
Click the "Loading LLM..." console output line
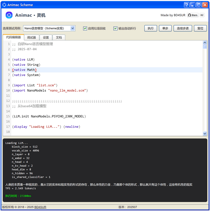point(17,143)
